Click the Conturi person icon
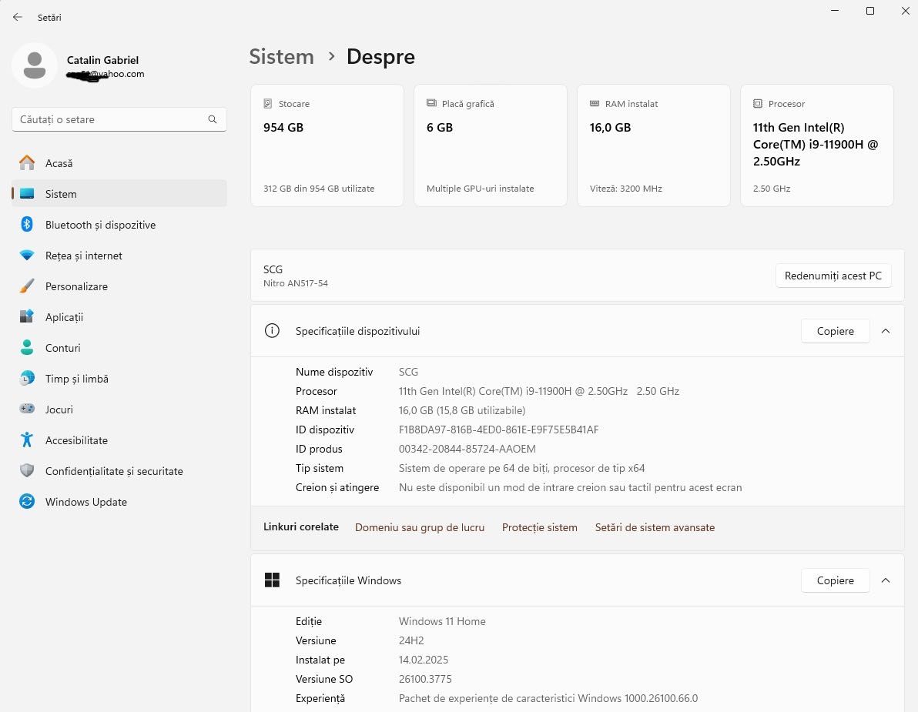918x712 pixels. (x=27, y=347)
